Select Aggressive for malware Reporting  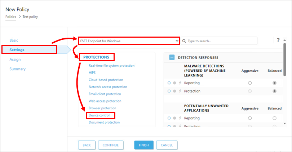pos(250,83)
